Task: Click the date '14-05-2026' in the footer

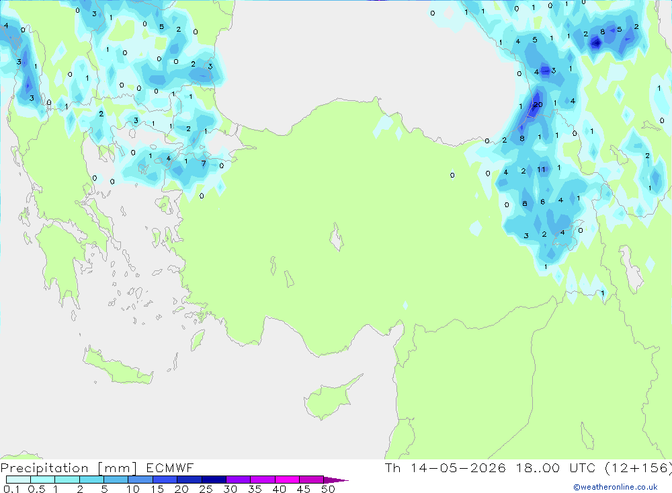Action: click(458, 467)
